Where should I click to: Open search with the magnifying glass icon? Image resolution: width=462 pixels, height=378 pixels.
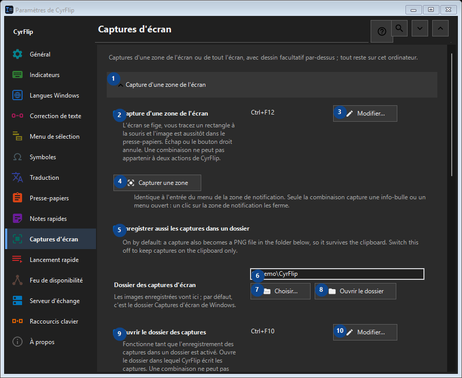coord(399,28)
